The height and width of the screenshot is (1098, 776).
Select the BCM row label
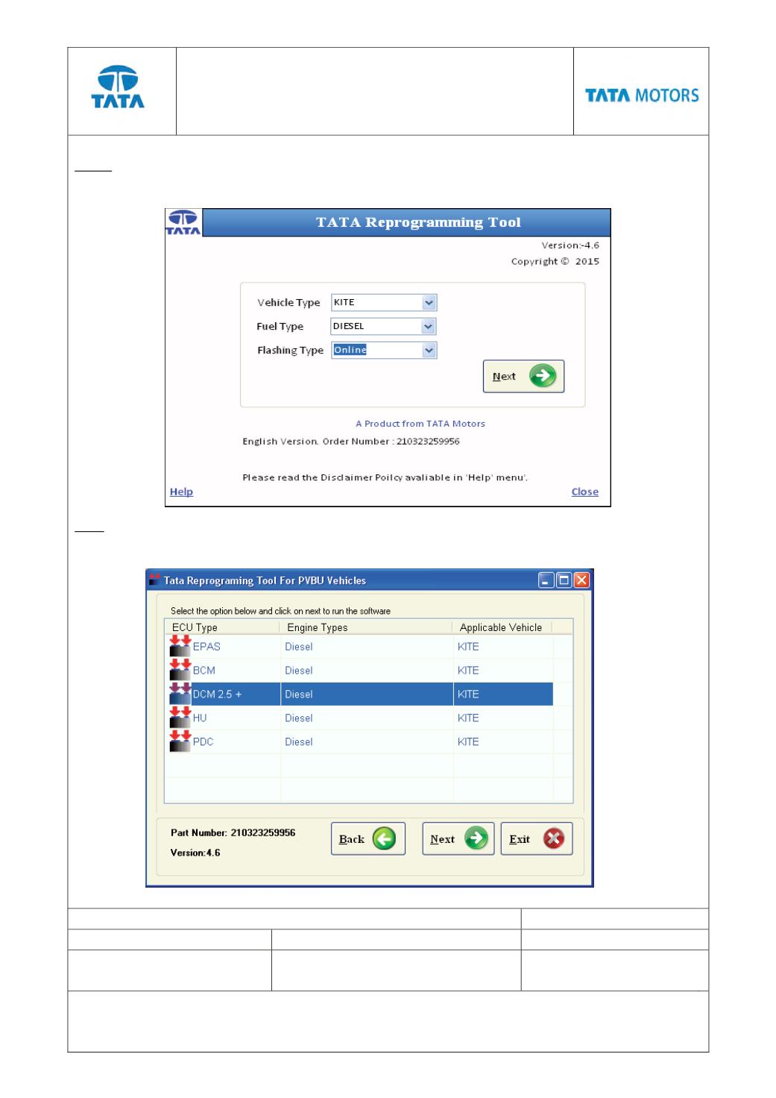[204, 671]
